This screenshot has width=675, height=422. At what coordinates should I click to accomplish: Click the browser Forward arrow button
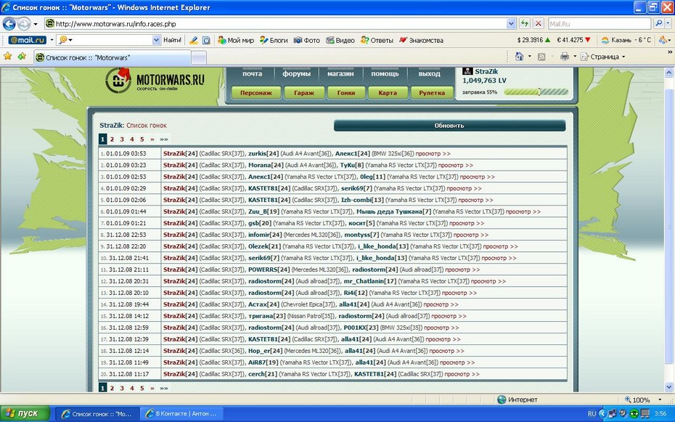(x=24, y=24)
